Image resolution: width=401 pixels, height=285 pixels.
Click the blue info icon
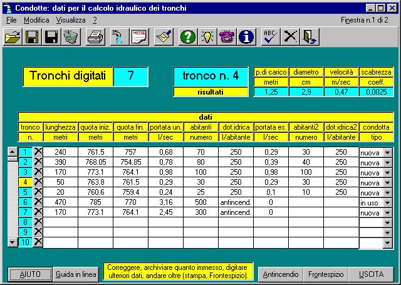[x=247, y=37]
